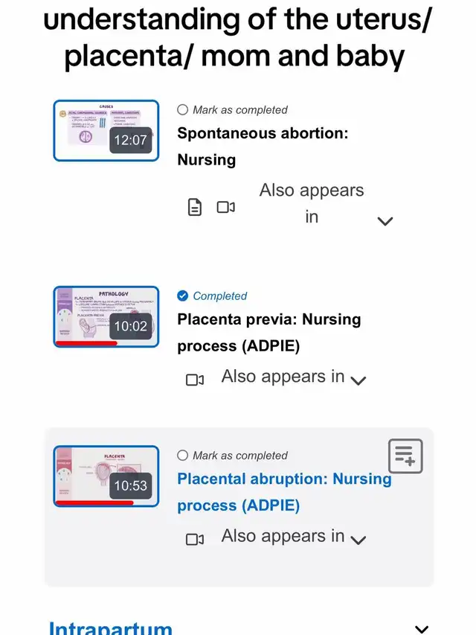Open the document notes icon under Spontaneous abortion
Screen dimensions: 476x635
point(194,207)
